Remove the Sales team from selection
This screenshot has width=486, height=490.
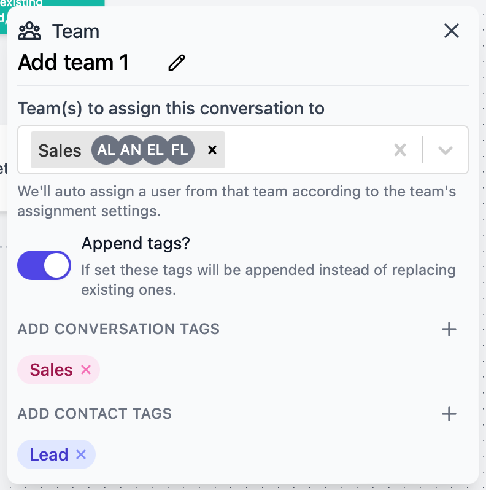pos(212,150)
